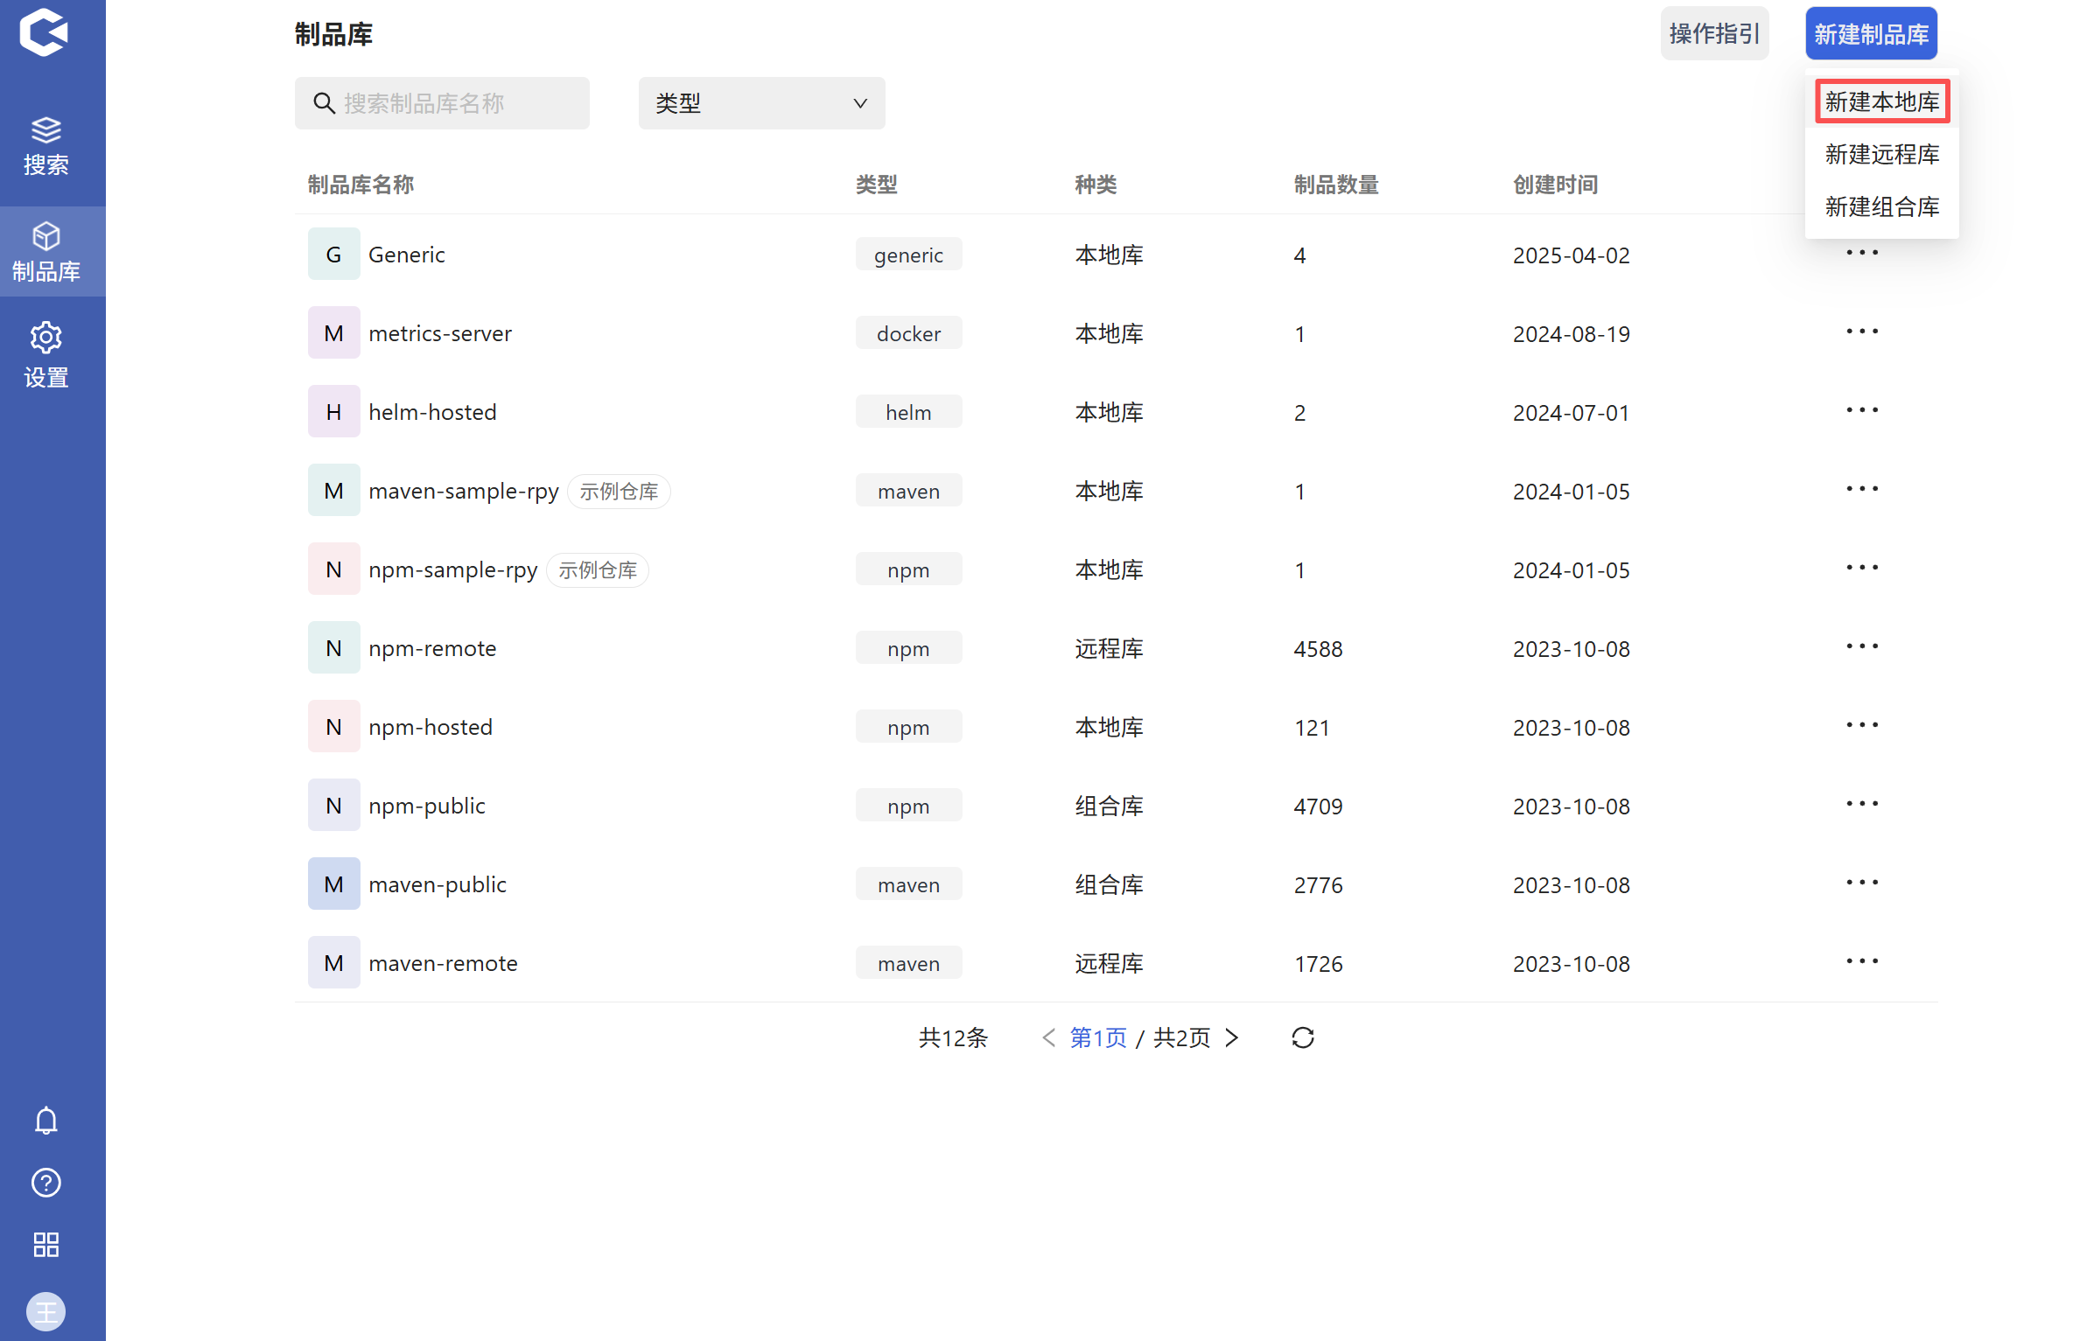Choose 新建组合库 menu entry
This screenshot has width=2094, height=1341.
(x=1881, y=206)
